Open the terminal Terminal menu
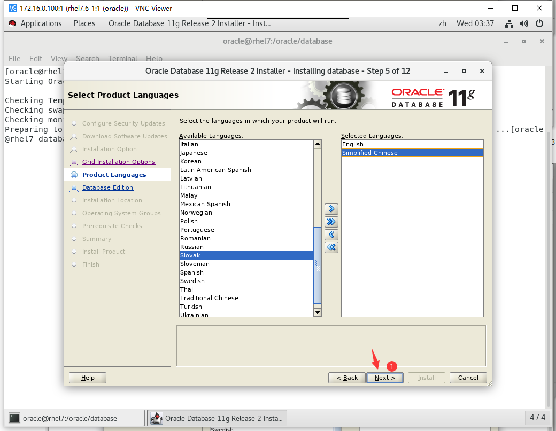The width and height of the screenshot is (556, 431). (x=122, y=58)
